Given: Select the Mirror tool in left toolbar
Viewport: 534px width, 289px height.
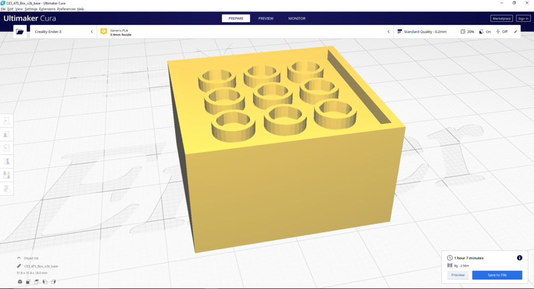Looking at the screenshot, I should (x=6, y=162).
